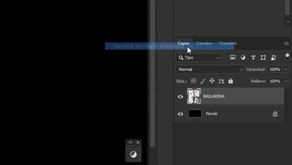Switch to the Trazados tab
Screen dimensions: 292x165
[228, 43]
